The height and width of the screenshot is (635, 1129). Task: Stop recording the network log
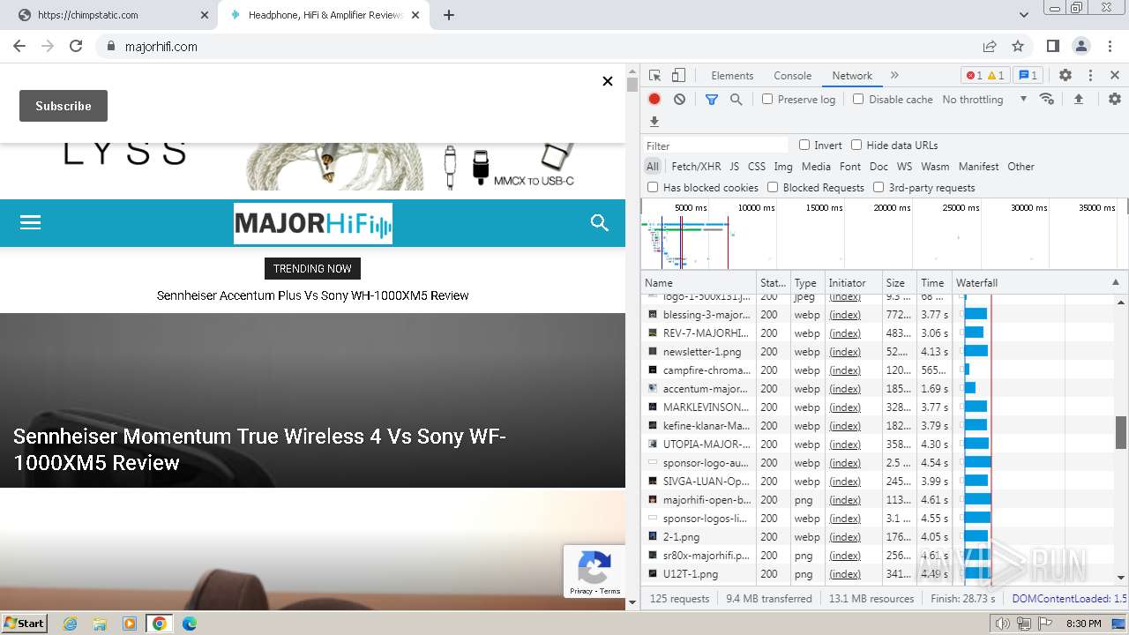[x=654, y=100]
